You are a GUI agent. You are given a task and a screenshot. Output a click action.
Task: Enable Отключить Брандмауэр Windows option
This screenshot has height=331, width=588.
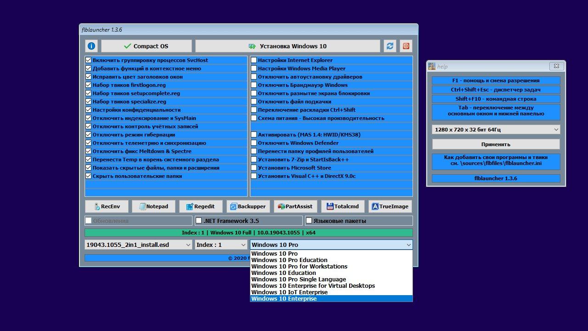tap(254, 85)
